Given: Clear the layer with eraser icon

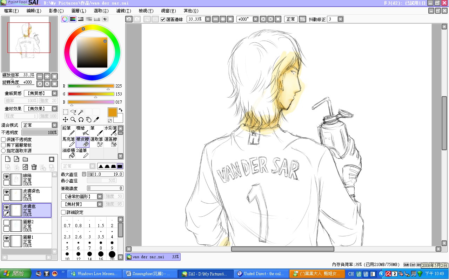Looking at the screenshot, I should [25, 167].
